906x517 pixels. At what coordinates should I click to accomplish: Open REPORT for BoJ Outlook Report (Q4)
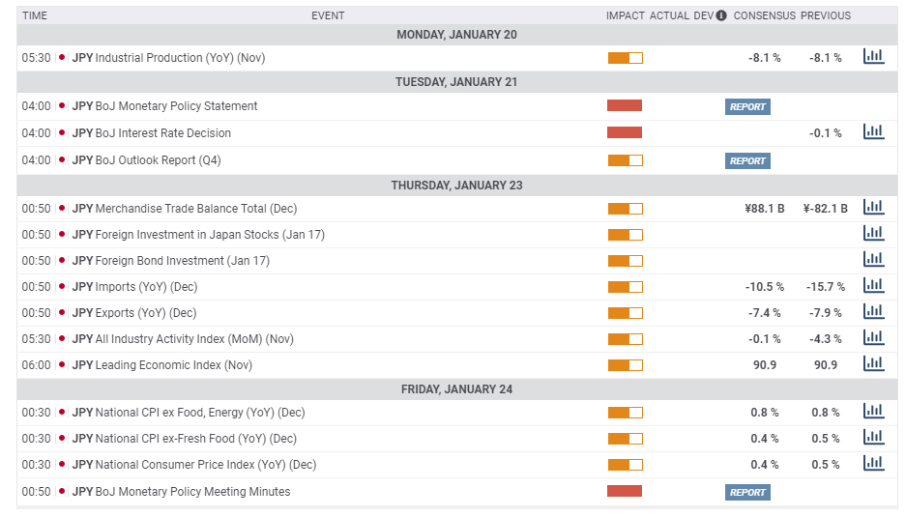click(747, 161)
